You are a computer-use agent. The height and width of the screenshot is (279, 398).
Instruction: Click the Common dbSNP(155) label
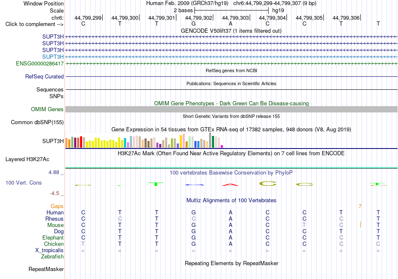click(37, 122)
